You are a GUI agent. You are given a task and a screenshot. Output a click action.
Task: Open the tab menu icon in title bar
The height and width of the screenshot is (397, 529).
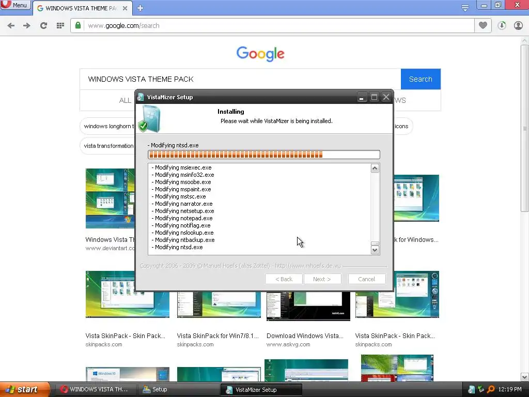coord(465,8)
